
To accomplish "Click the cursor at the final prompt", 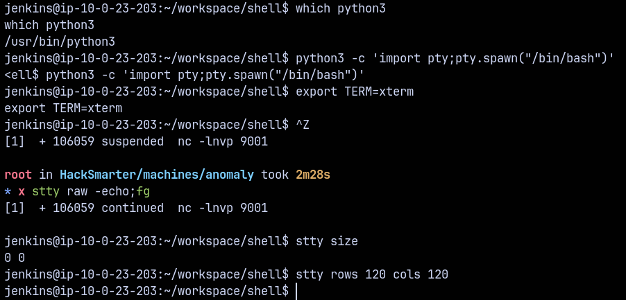I will (296, 292).
